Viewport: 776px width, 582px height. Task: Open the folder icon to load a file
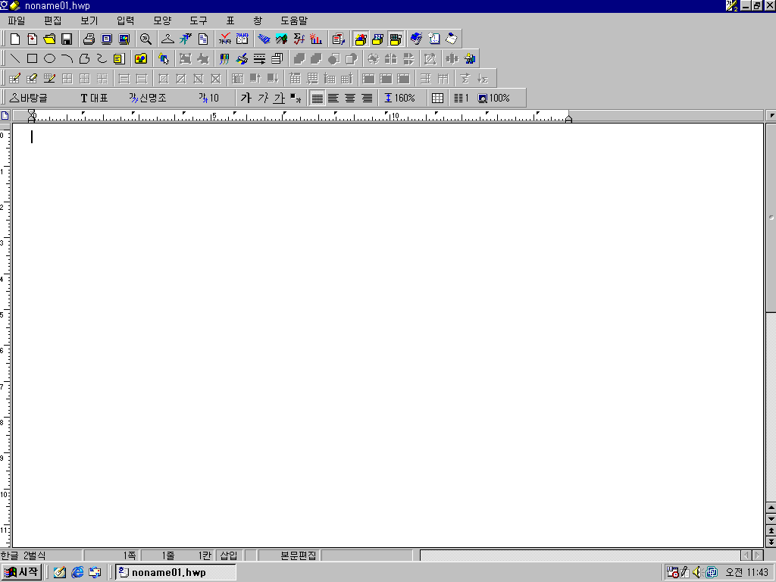click(49, 39)
